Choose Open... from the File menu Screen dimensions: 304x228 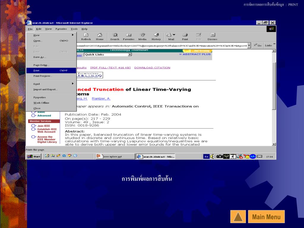pyautogui.click(x=51, y=41)
